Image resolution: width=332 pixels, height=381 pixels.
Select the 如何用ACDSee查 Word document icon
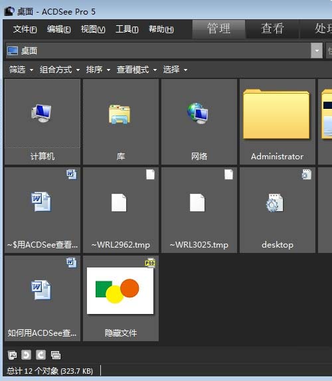click(41, 290)
